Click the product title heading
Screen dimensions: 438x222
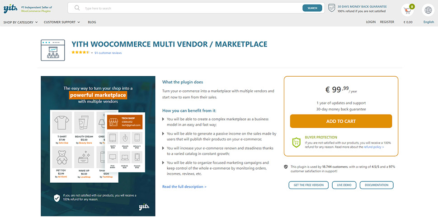pos(169,44)
